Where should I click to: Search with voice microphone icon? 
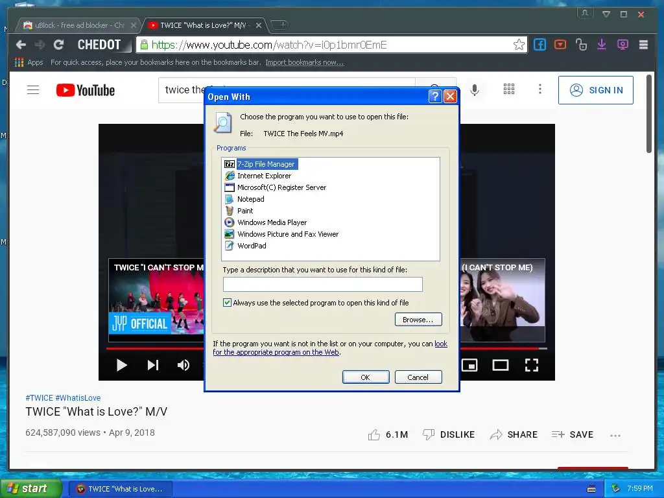coord(475,89)
